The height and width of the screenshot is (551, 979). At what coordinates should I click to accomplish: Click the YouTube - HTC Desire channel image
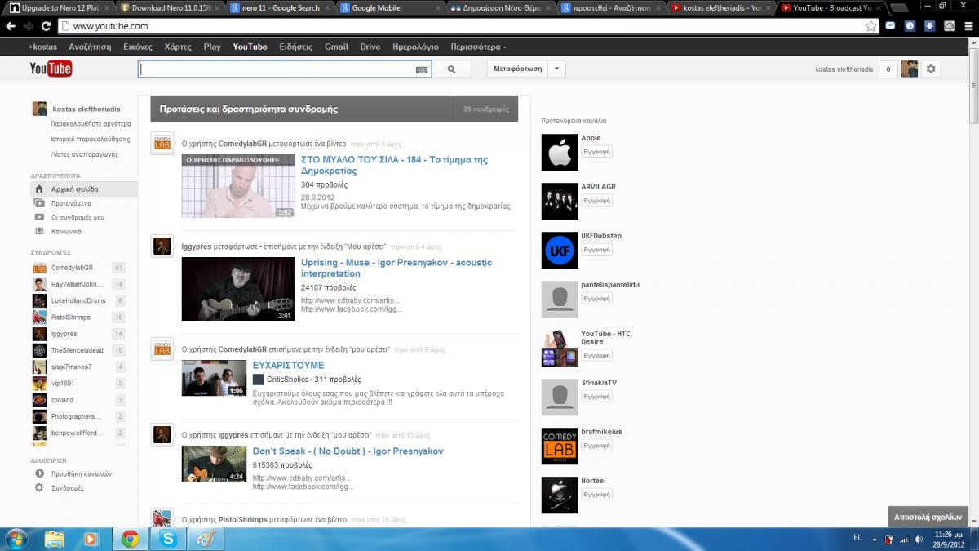pyautogui.click(x=560, y=348)
